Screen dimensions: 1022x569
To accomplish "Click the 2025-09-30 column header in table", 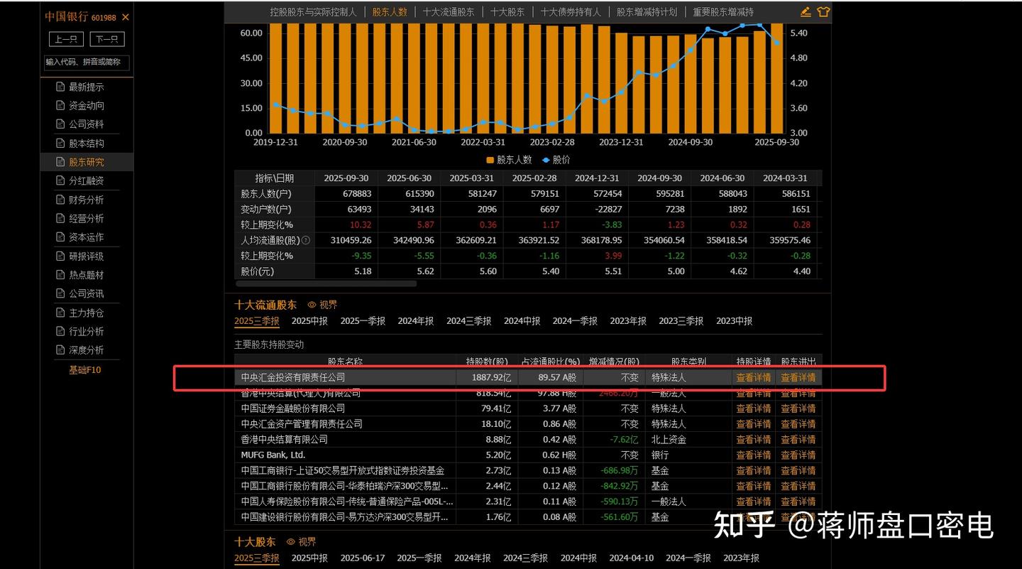I will click(346, 178).
